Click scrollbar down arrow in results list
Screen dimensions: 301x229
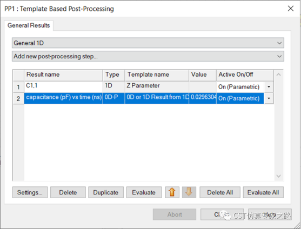pos(278,176)
